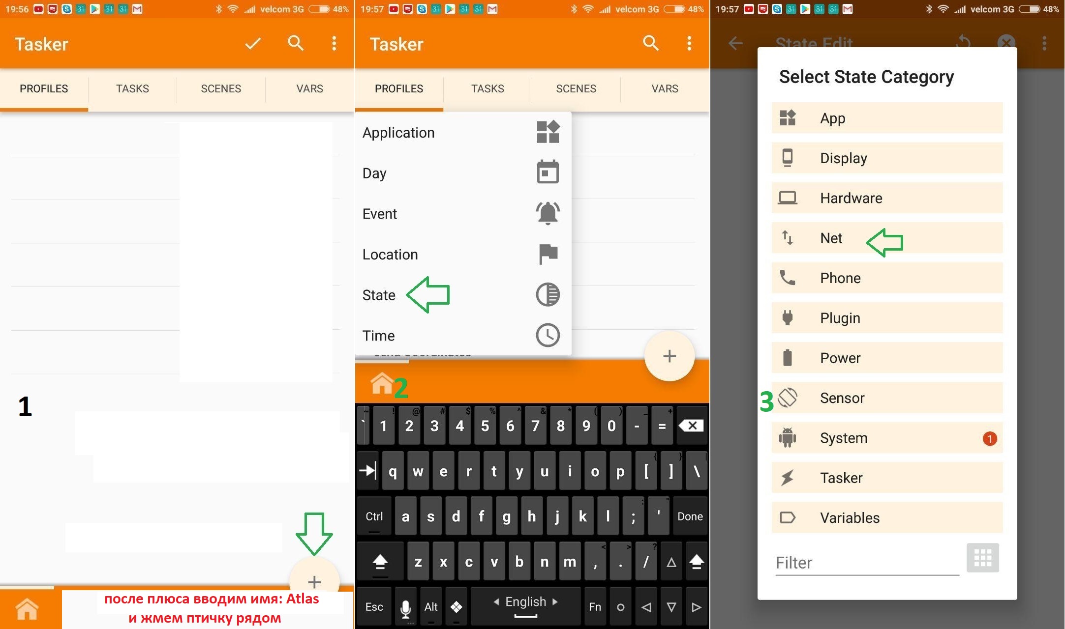This screenshot has width=1065, height=629.
Task: Click the search icon in middle Tasker screen
Action: tap(651, 43)
